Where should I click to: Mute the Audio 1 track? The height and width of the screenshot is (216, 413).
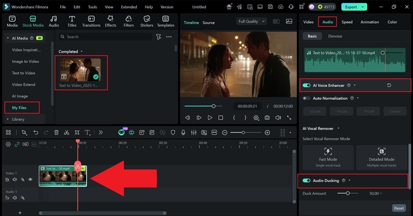coord(15,197)
